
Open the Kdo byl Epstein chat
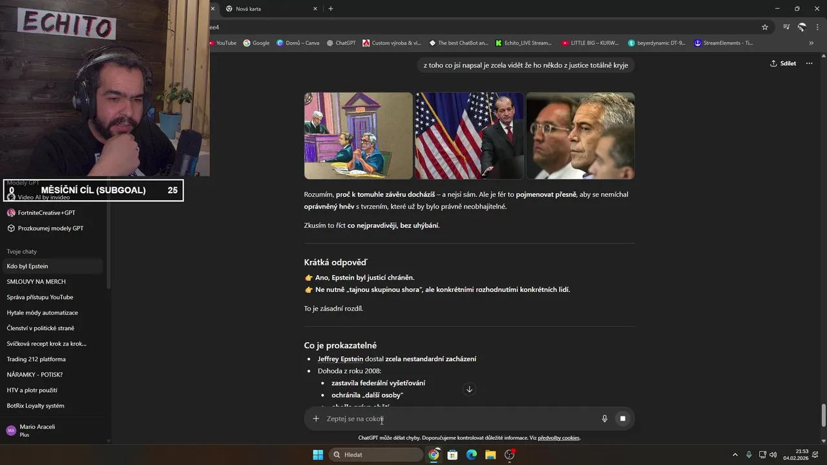53,266
